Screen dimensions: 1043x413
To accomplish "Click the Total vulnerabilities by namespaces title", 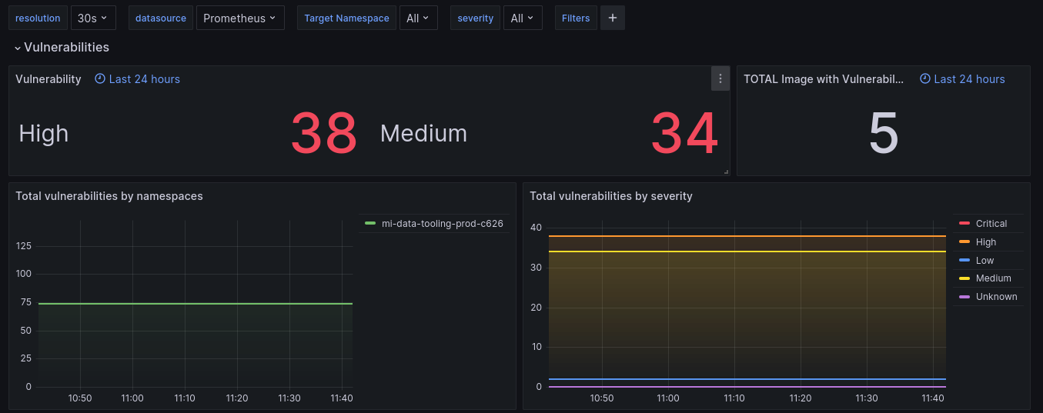I will [109, 196].
